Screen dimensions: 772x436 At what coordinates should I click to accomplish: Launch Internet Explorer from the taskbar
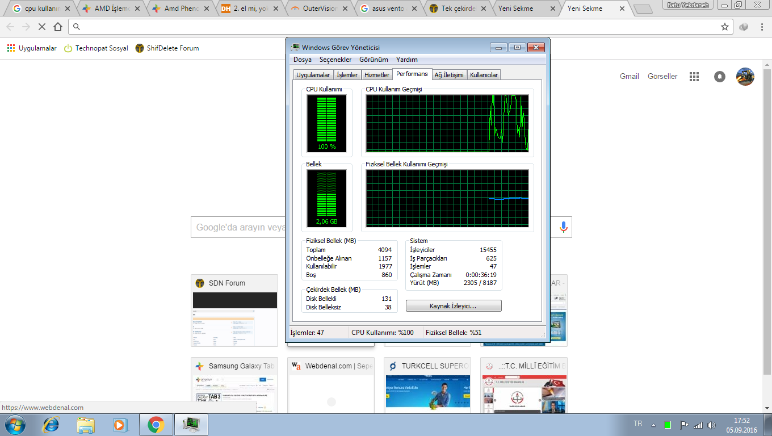coord(51,424)
